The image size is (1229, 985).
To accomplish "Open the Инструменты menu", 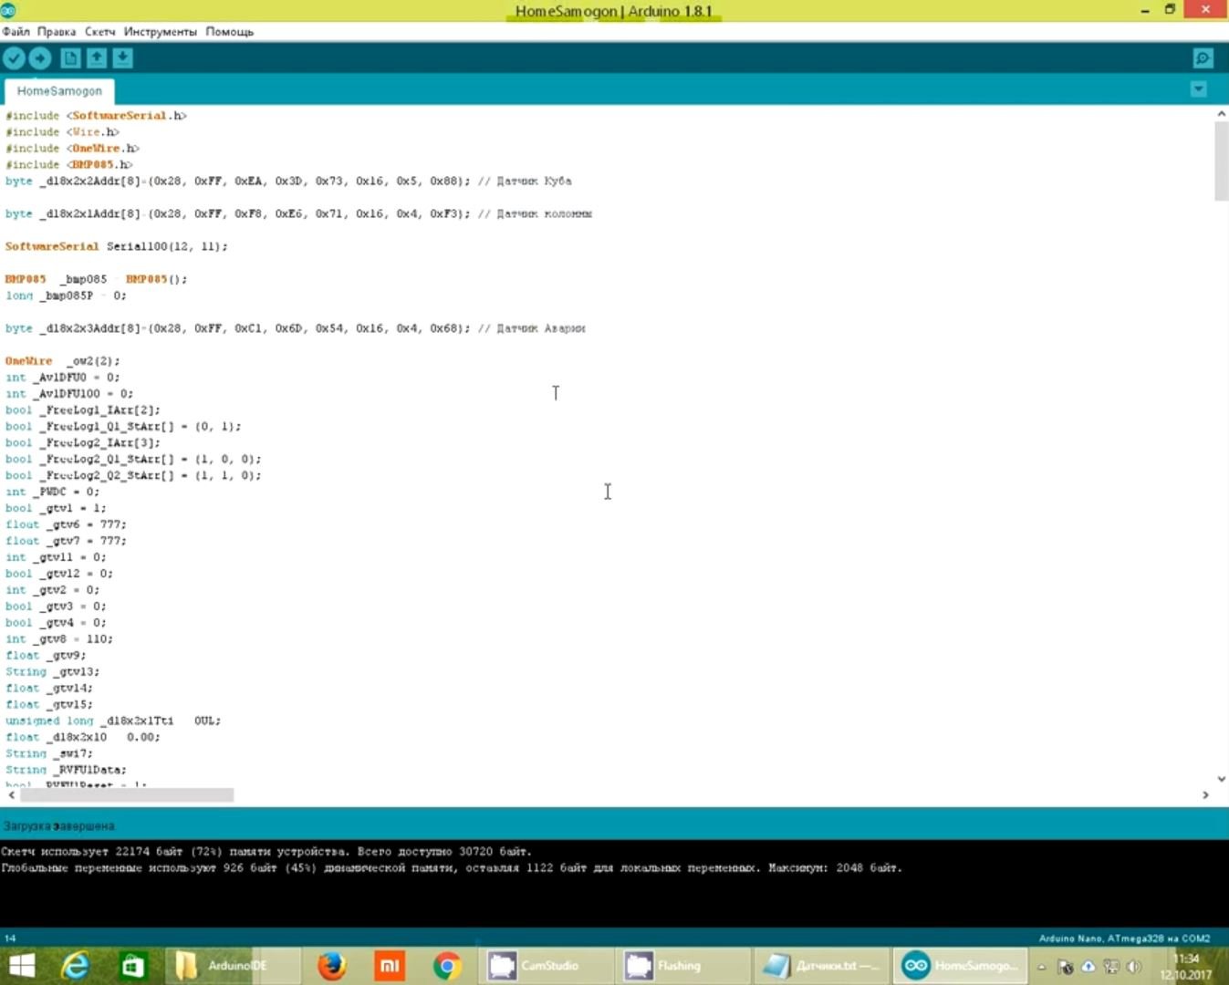I will 161,31.
